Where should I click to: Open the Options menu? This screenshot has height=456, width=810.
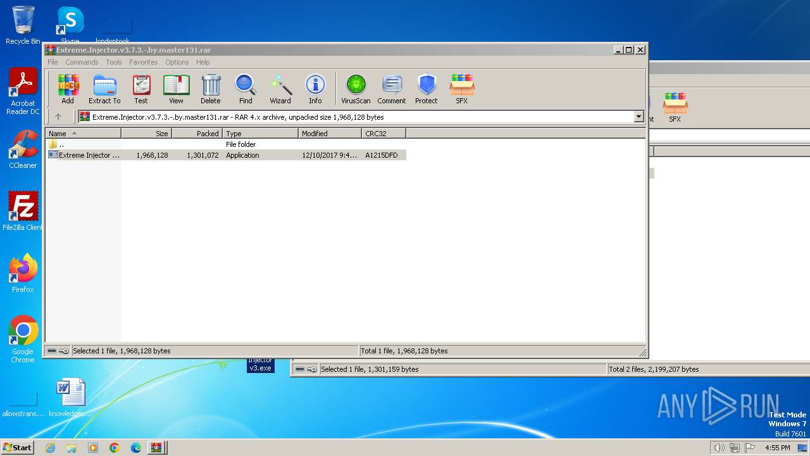point(177,62)
